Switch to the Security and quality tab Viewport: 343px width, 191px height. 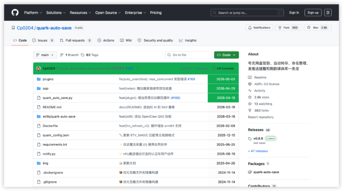pos(155,41)
